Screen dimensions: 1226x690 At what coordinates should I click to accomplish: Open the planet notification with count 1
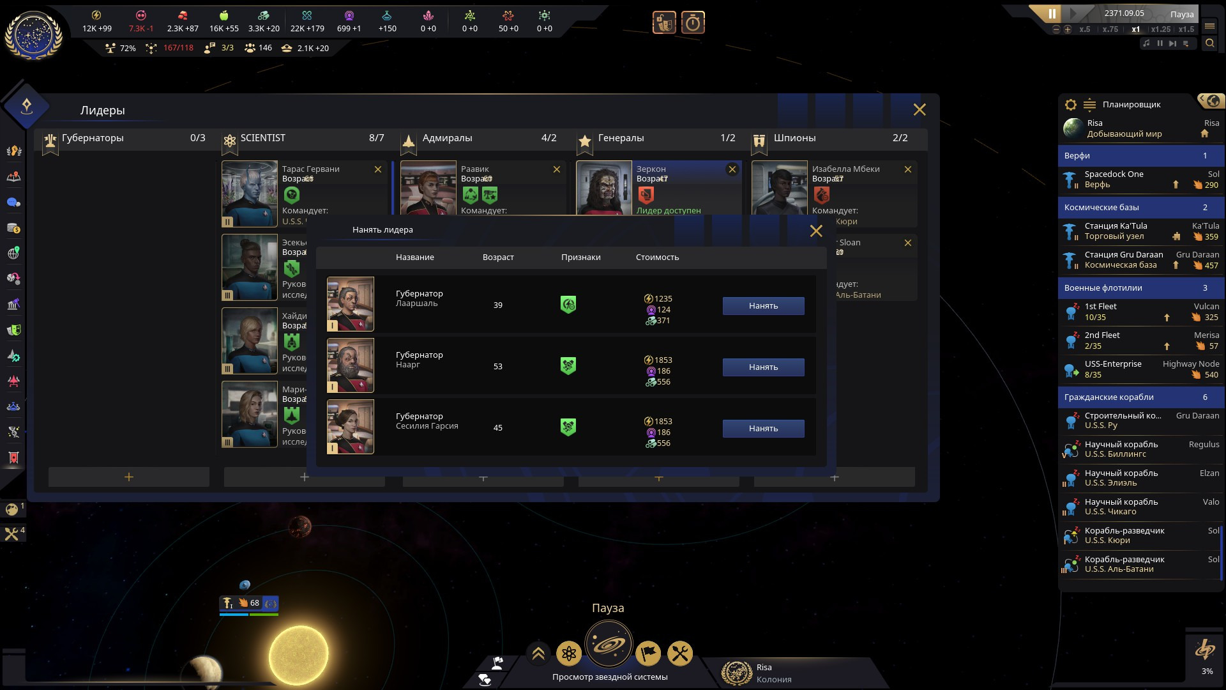point(13,509)
